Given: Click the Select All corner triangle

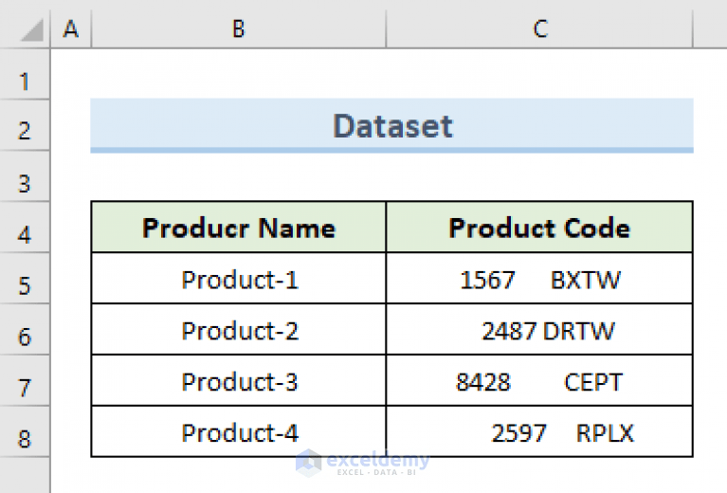Looking at the screenshot, I should click(x=32, y=30).
